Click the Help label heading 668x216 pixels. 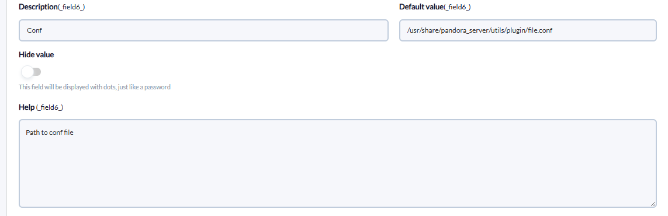click(26, 107)
